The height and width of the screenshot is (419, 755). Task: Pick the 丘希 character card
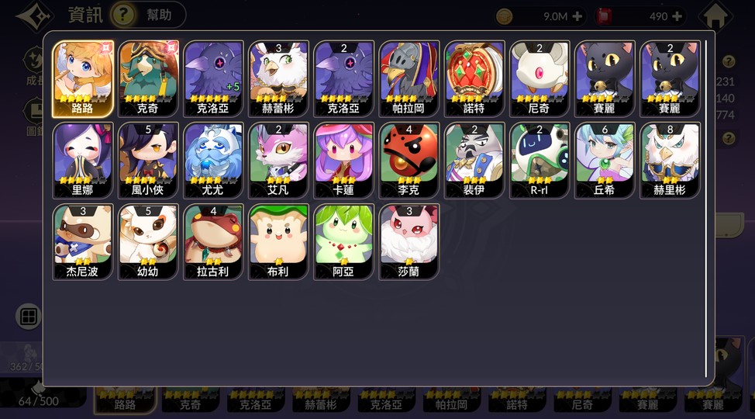point(605,161)
